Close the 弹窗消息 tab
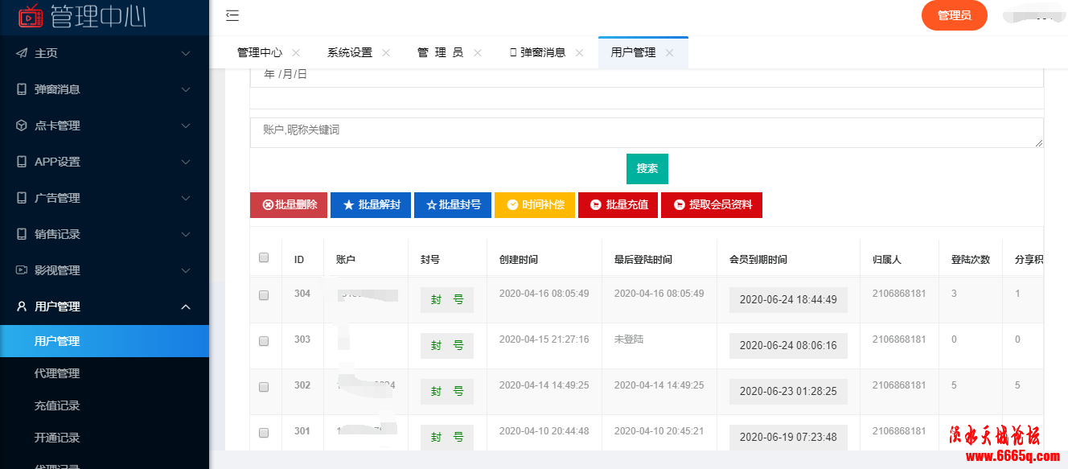This screenshot has height=469, width=1068. (x=579, y=52)
